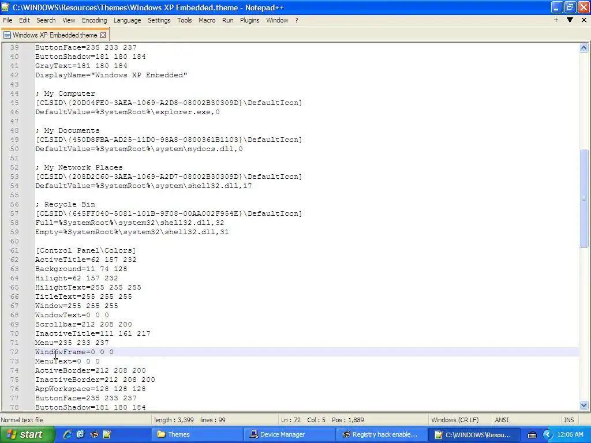Image resolution: width=591 pixels, height=443 pixels.
Task: Open the Search menu
Action: click(x=46, y=20)
